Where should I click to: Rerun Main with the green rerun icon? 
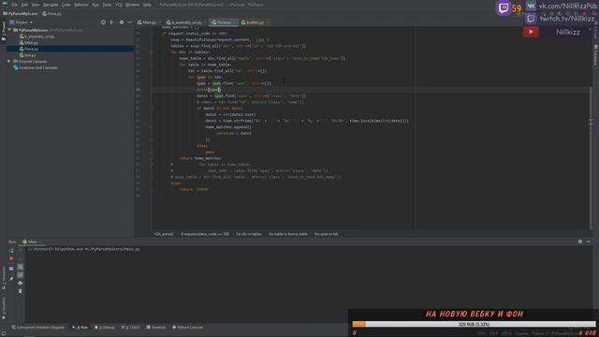point(11,251)
